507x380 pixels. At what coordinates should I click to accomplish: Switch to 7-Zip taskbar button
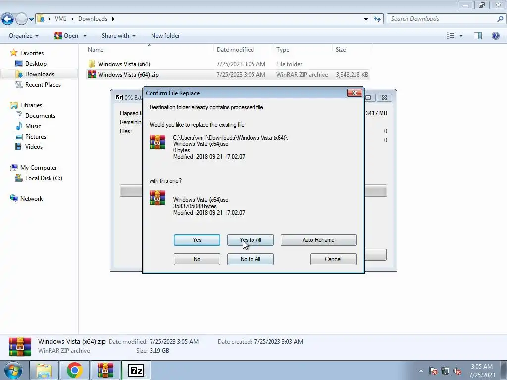(136, 370)
